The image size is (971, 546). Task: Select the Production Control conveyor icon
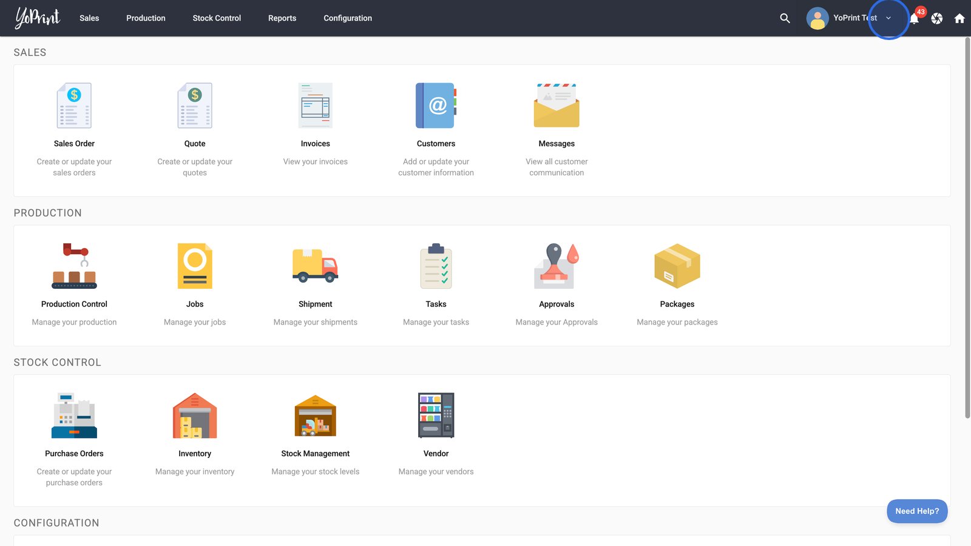click(74, 266)
